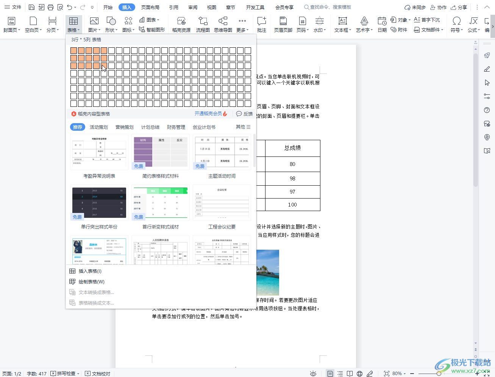Viewport: 495px width, 377px height.
Task: Click the zoom out minus button
Action: pyautogui.click(x=412, y=374)
